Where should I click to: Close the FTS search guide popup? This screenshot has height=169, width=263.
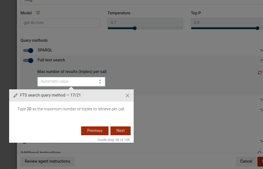click(x=127, y=95)
